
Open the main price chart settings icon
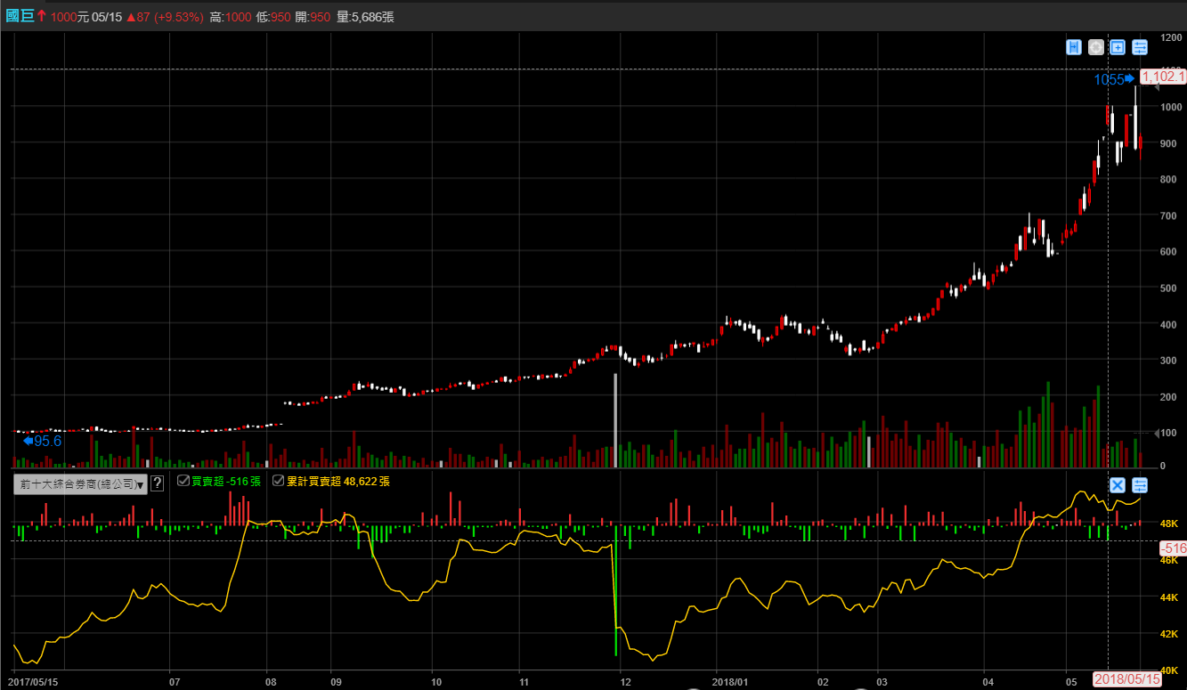tap(1140, 47)
